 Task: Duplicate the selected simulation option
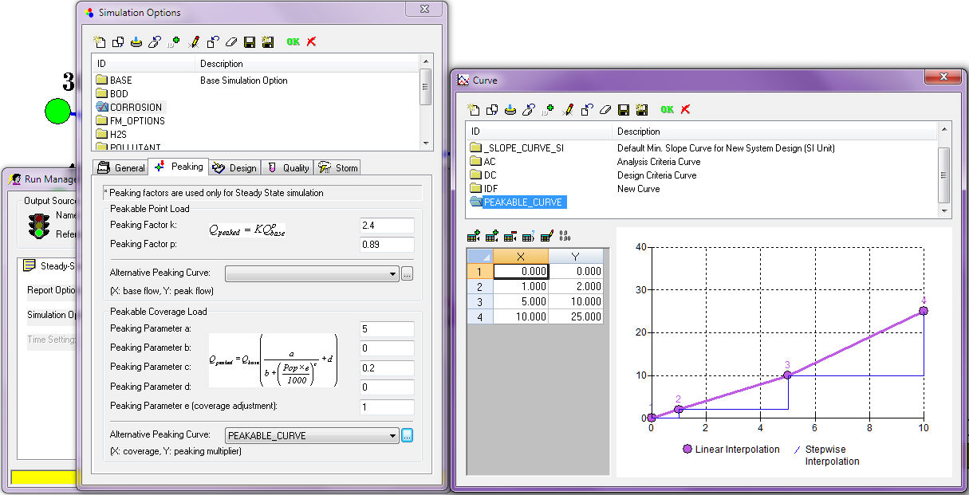pyautogui.click(x=116, y=41)
